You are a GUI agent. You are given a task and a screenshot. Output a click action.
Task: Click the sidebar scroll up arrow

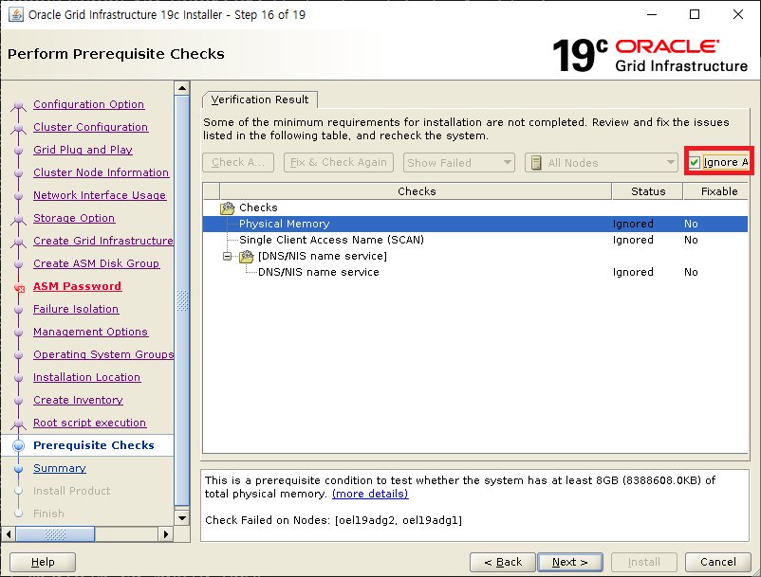click(182, 88)
